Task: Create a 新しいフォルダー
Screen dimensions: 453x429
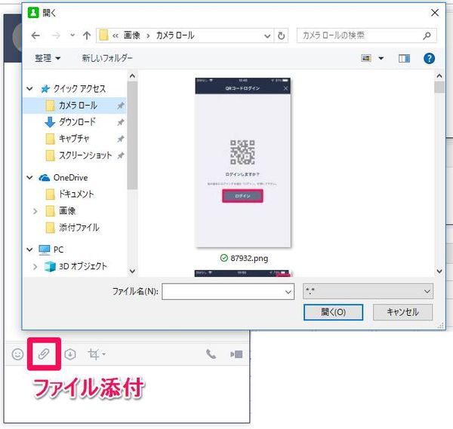Action: point(107,58)
